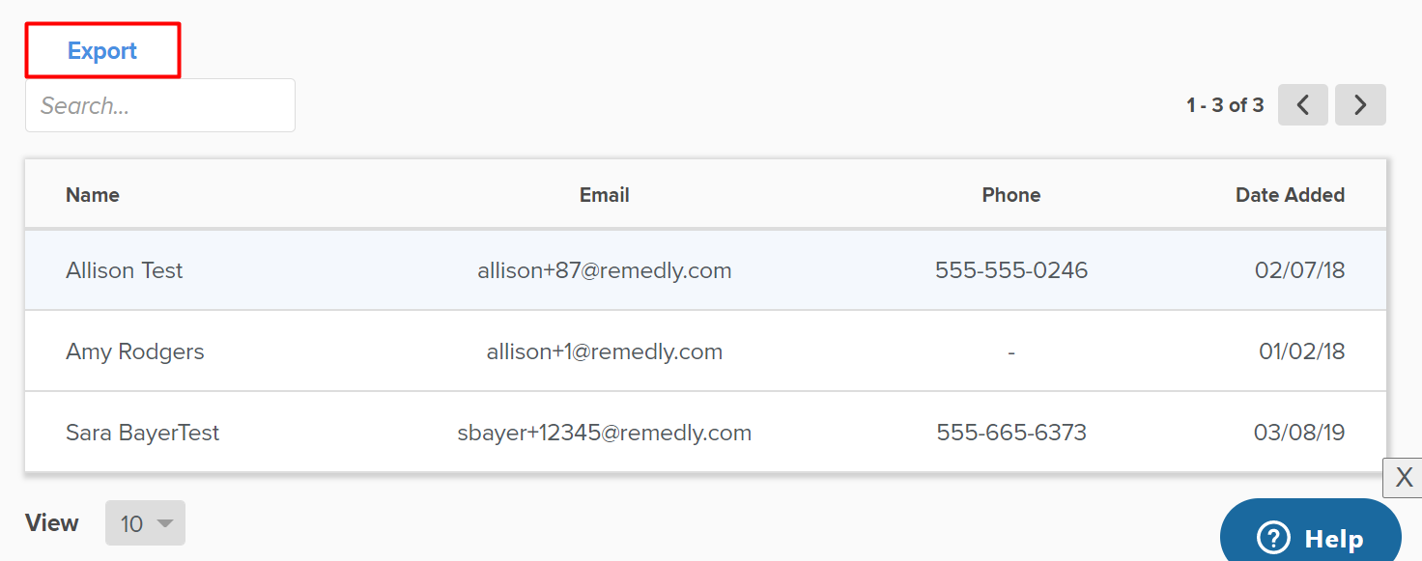
Task: Dismiss help widget with X button
Action: (1404, 477)
